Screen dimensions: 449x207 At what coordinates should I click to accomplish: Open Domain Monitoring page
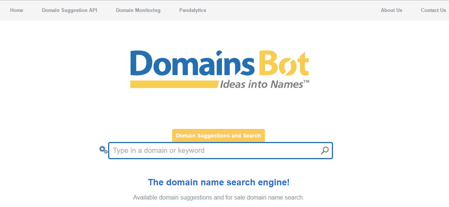pyautogui.click(x=138, y=10)
